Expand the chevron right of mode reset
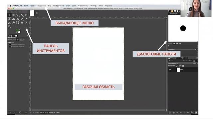 196,61
